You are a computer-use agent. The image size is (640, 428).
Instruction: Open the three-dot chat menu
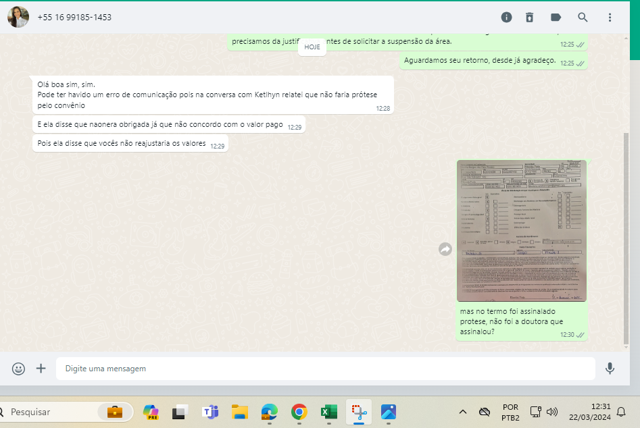click(x=610, y=17)
